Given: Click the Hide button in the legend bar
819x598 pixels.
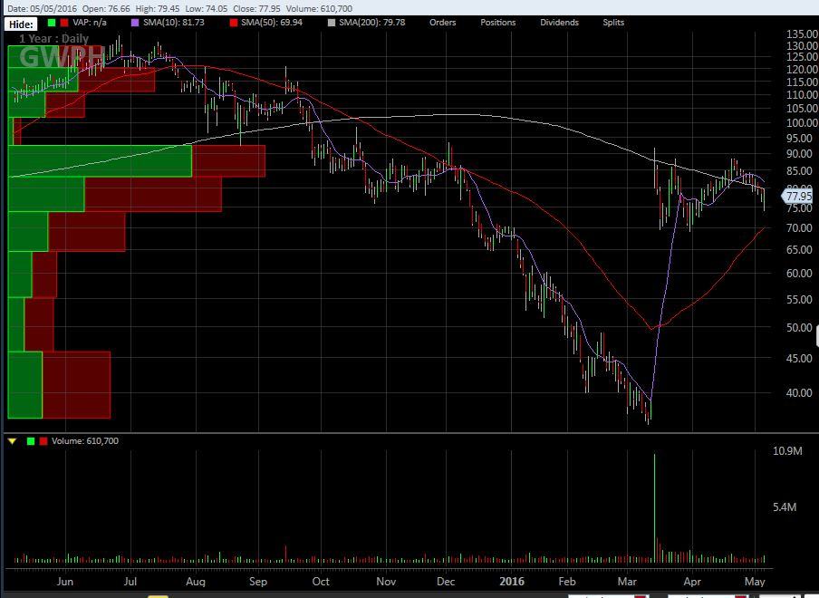Looking at the screenshot, I should pos(22,24).
